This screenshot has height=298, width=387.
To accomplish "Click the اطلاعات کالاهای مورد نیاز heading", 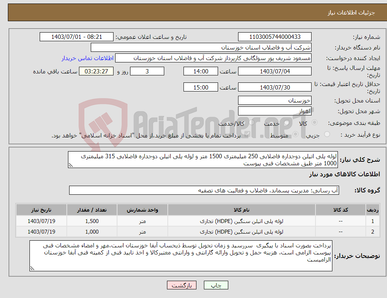I will (345, 174).
